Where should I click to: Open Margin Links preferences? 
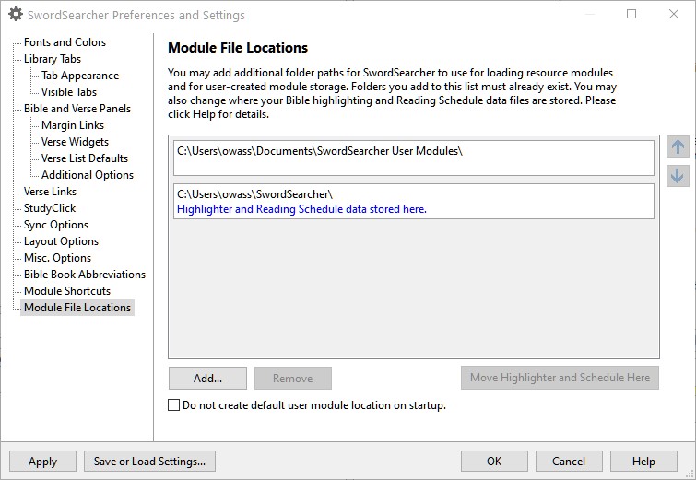tap(73, 125)
